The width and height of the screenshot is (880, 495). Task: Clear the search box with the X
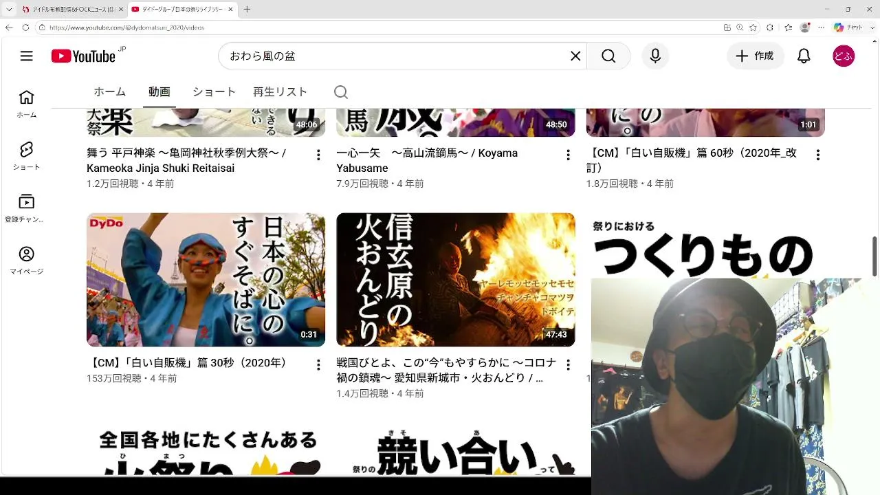[x=576, y=56]
